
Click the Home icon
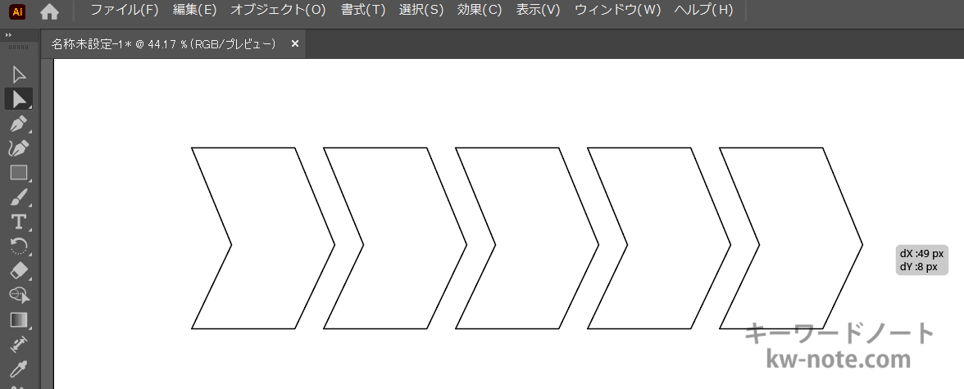[49, 11]
